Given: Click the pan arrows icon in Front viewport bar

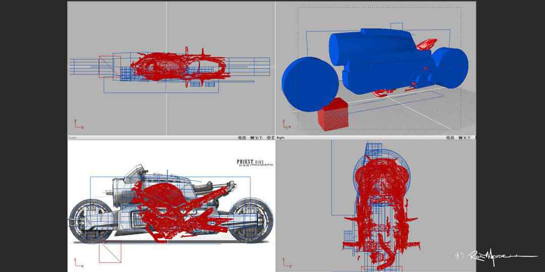Looking at the screenshot, I should (x=268, y=138).
